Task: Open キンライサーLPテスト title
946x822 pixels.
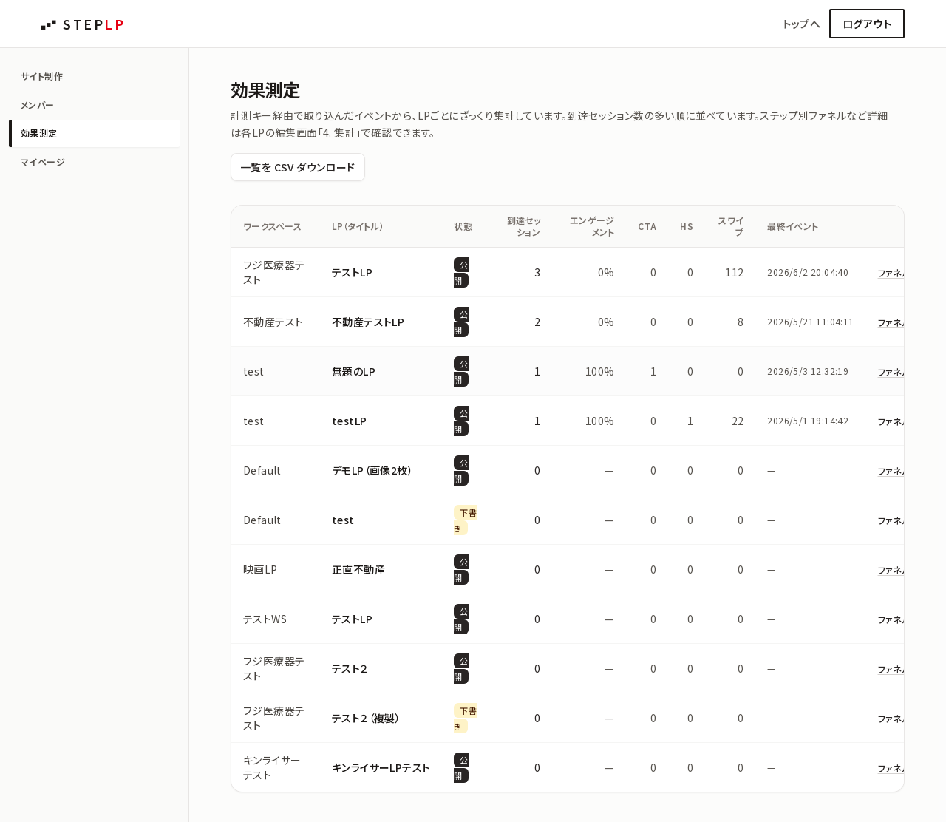Action: 381,767
